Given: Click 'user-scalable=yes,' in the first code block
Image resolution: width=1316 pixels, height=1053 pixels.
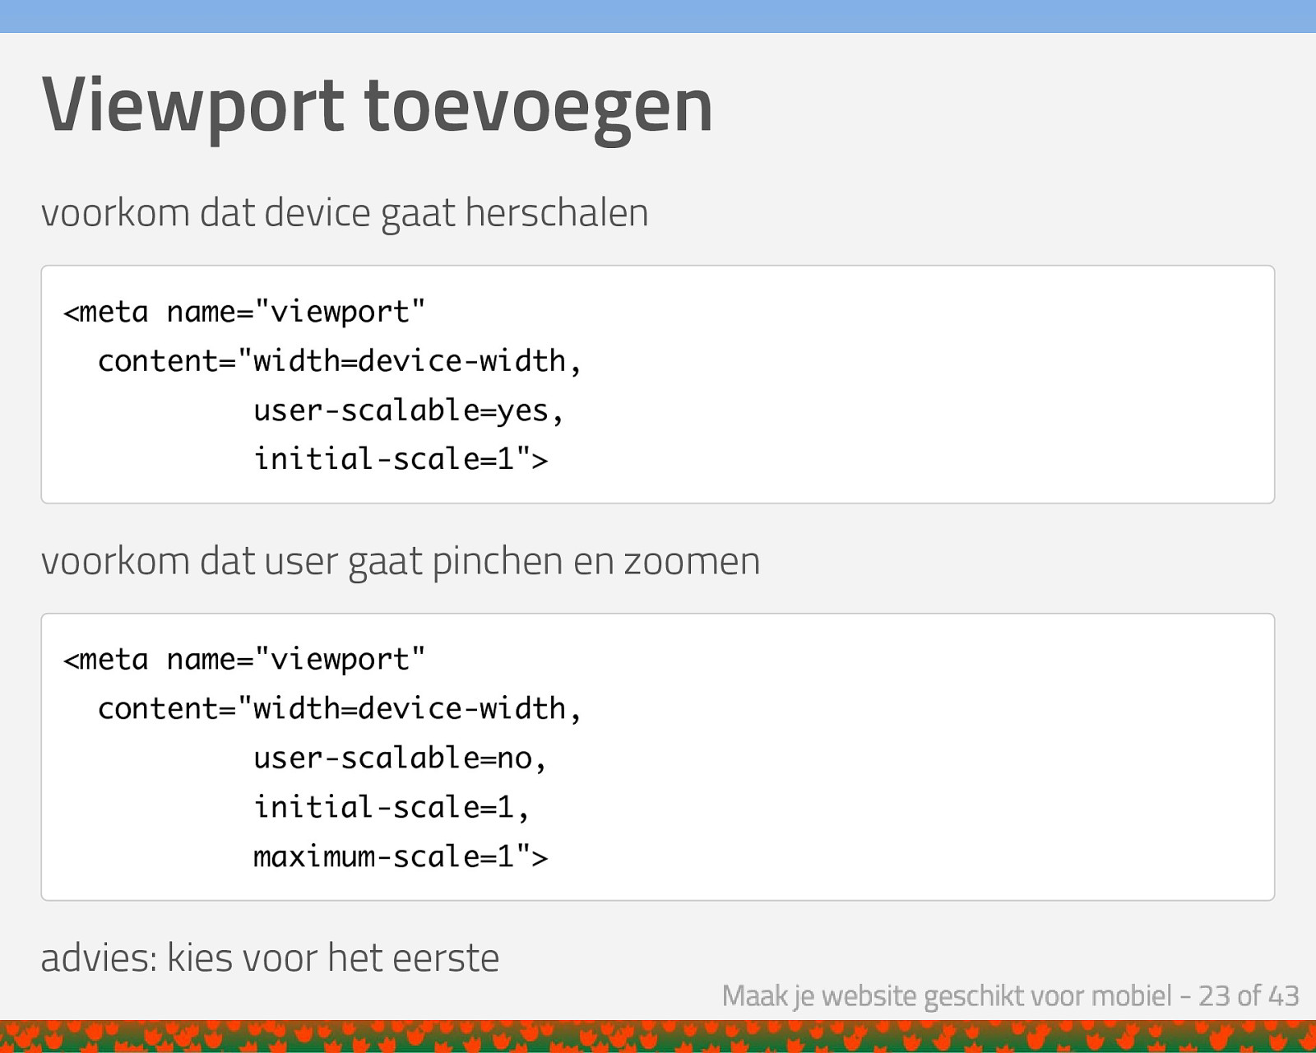Looking at the screenshot, I should coord(408,410).
